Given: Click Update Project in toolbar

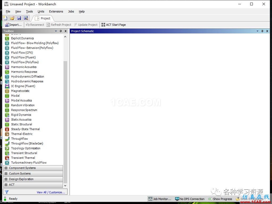Looking at the screenshot, I should pyautogui.click(x=86, y=25).
